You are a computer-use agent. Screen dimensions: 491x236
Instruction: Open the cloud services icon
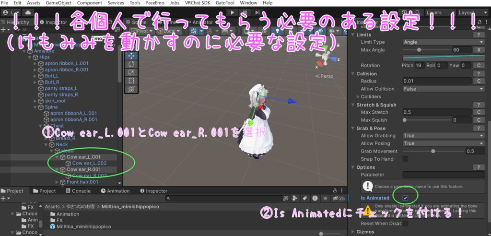click(28, 12)
